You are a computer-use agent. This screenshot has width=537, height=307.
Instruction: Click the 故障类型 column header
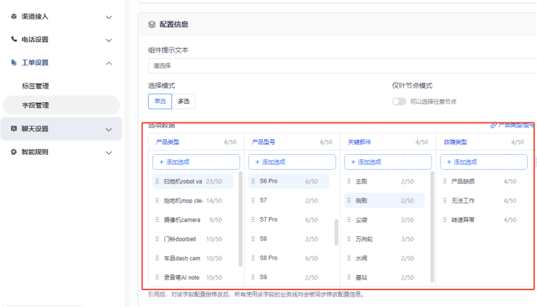coord(455,142)
